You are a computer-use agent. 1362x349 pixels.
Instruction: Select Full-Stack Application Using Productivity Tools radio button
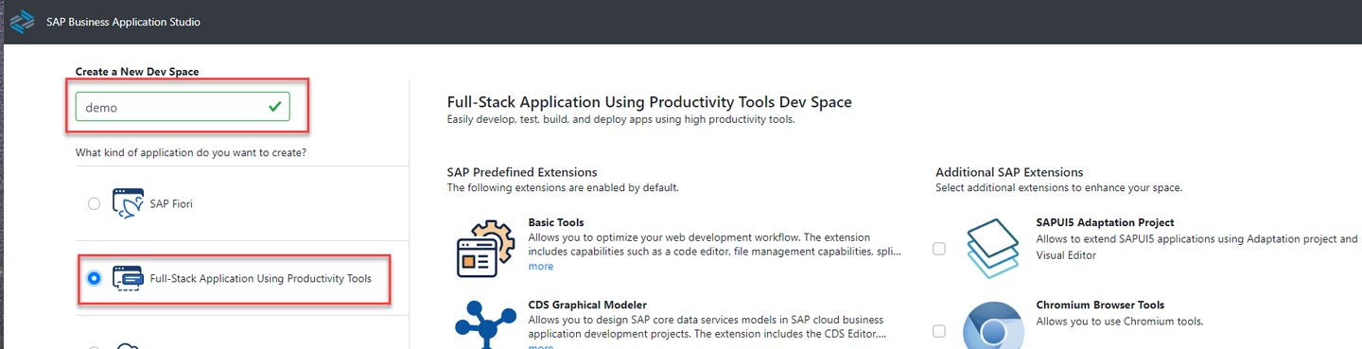pos(94,278)
